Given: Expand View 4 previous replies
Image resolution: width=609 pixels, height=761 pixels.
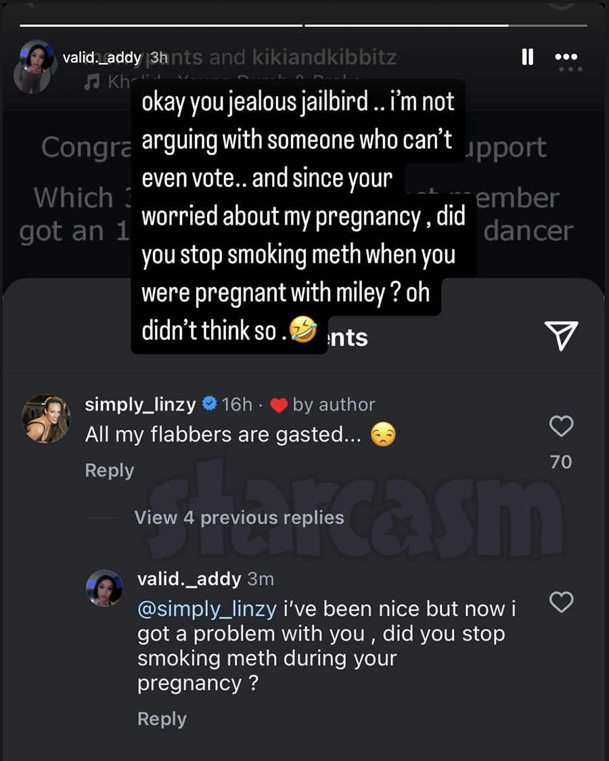Looking at the screenshot, I should (239, 518).
